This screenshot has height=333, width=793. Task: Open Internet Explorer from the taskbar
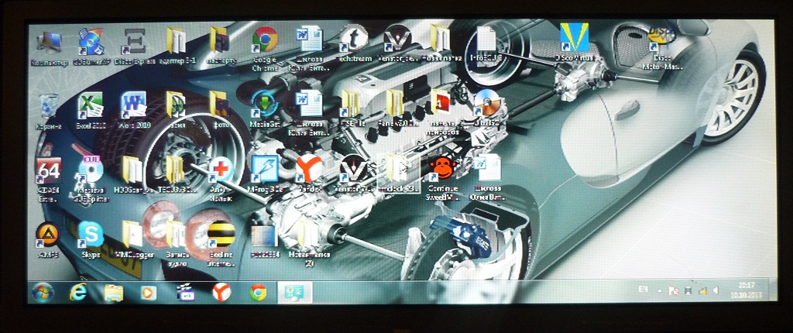pos(77,292)
